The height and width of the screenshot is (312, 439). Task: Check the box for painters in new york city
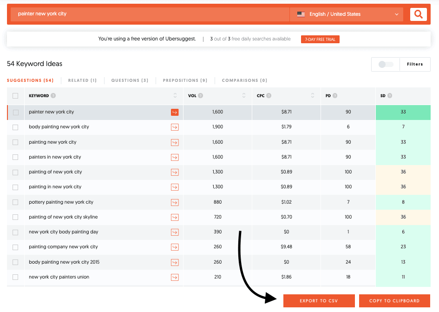coord(15,157)
